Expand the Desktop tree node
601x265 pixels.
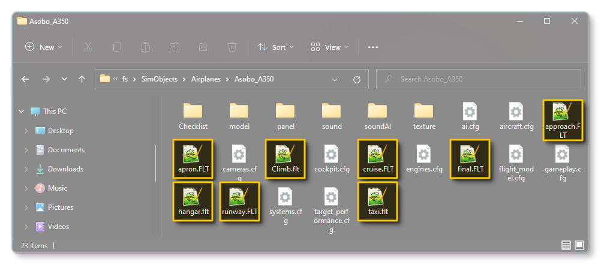tap(26, 131)
